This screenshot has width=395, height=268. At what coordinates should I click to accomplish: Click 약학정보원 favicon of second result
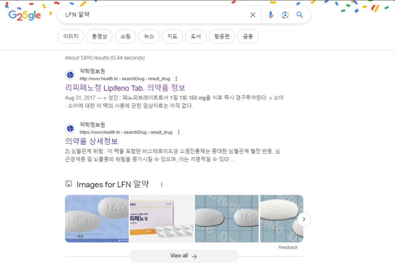click(x=70, y=128)
